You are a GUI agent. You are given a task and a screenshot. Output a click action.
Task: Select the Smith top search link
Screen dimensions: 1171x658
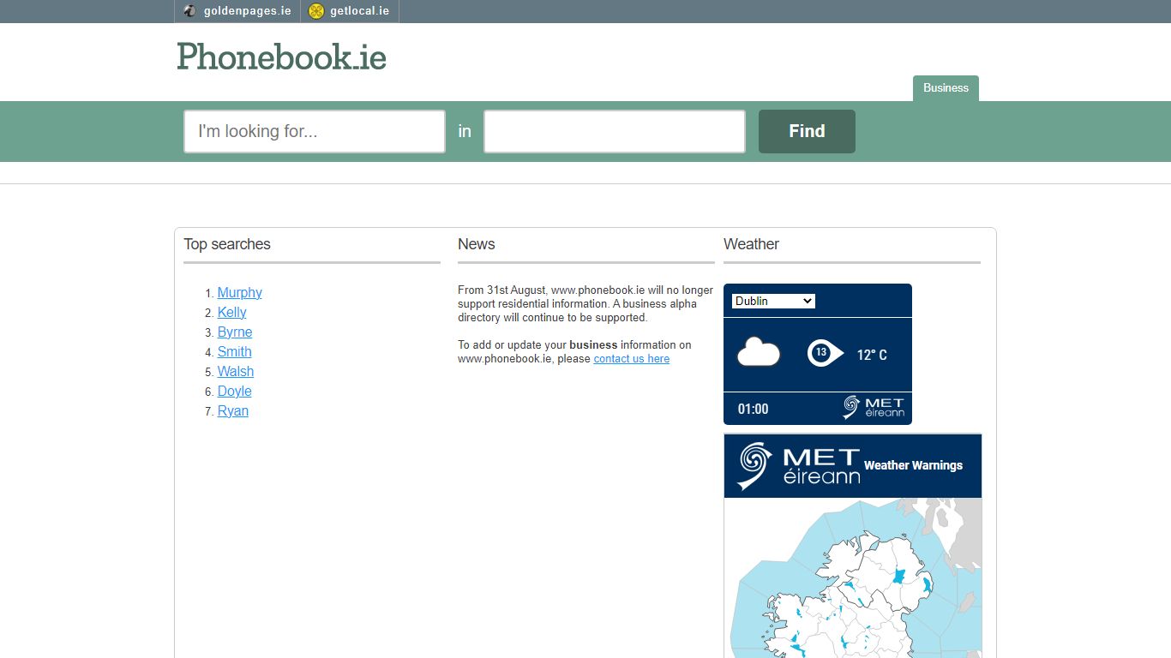[235, 351]
